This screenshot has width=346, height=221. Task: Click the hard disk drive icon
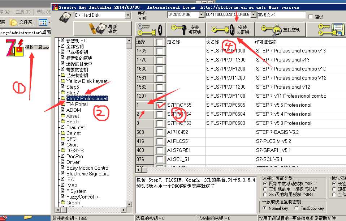click(65, 17)
